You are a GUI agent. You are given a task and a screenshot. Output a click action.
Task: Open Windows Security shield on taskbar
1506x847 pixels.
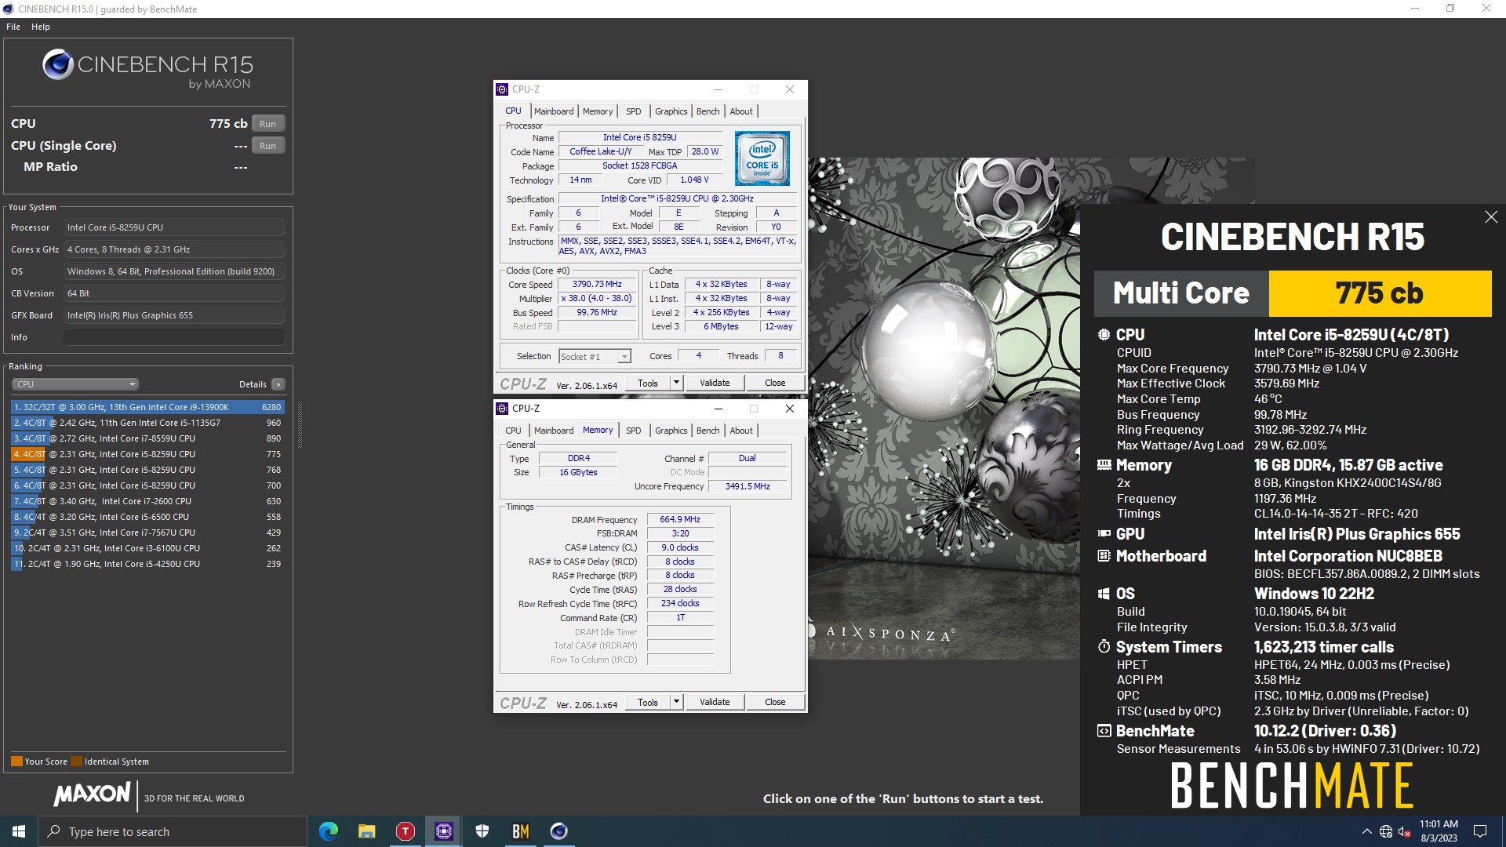[x=482, y=831]
